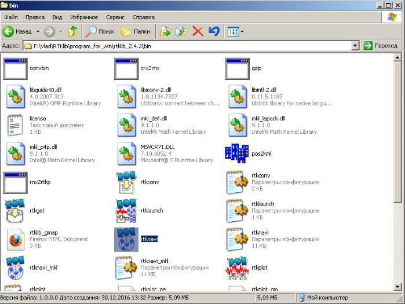Click the blue Undo arrow in toolbar

(214, 31)
